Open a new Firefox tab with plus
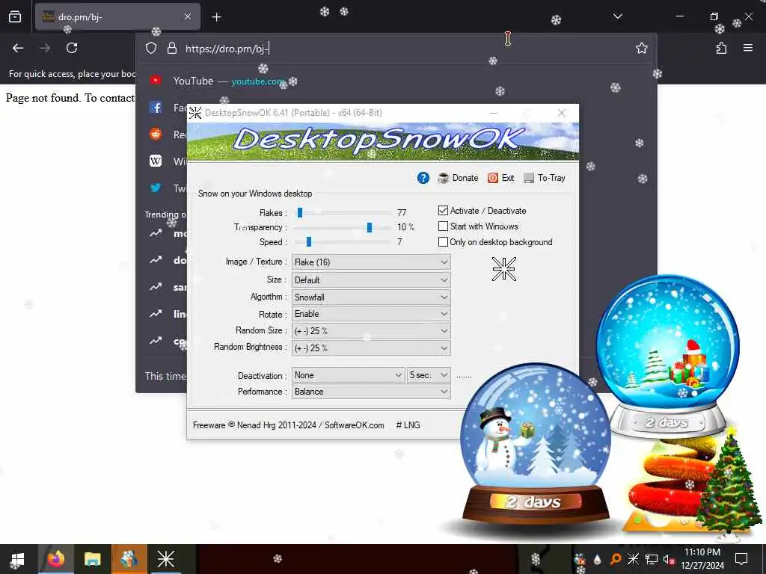The width and height of the screenshot is (766, 574). pos(216,17)
